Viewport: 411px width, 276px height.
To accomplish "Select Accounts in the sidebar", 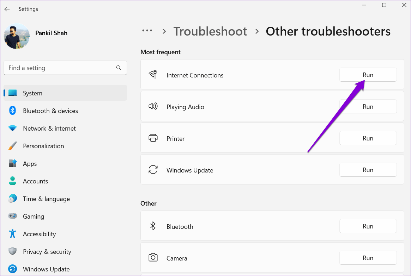I will tap(35, 181).
